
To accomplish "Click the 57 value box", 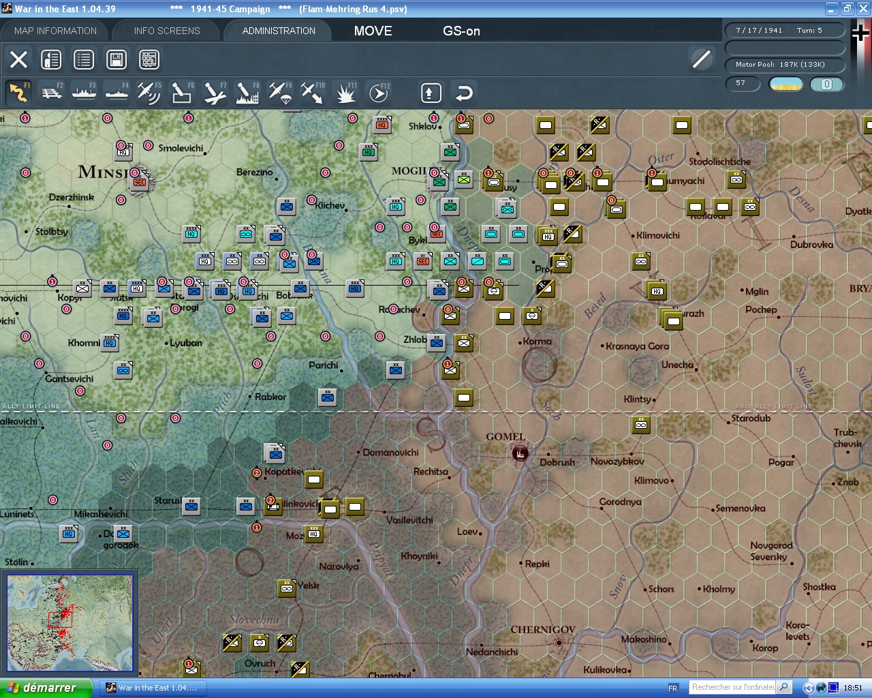I will tap(743, 84).
